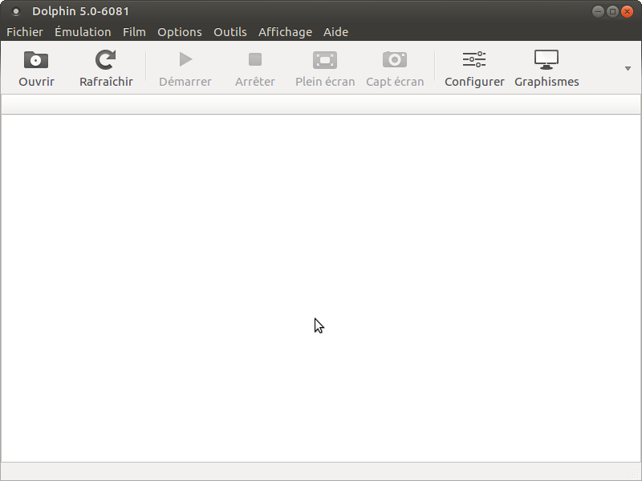Minimize the Dolphin window
The image size is (642, 481).
click(598, 11)
